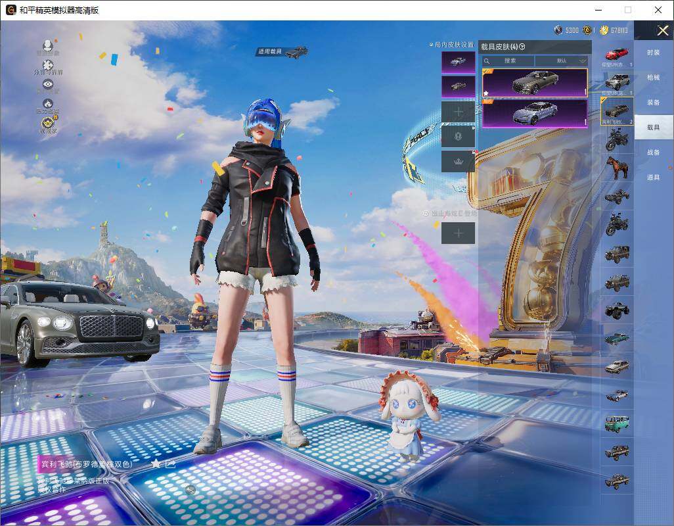Pick the beige sedan vehicle icon
The height and width of the screenshot is (526, 674).
pos(617,367)
